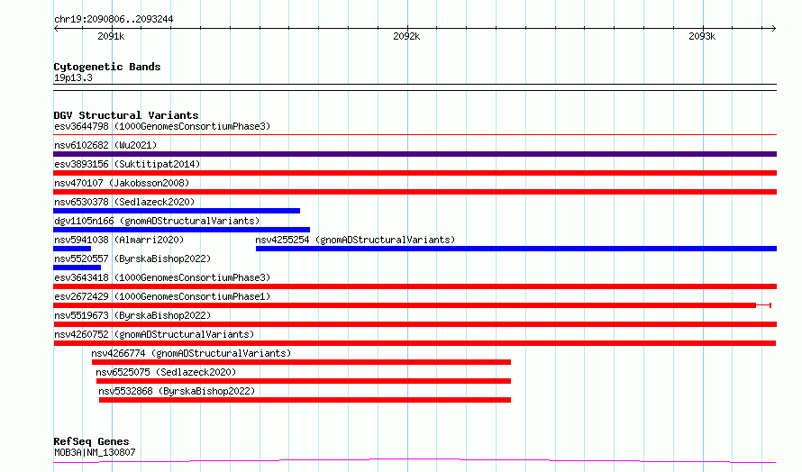The width and height of the screenshot is (802, 472).
Task: Open variant nsv5941038 (Almarri2020) label
Action: 119,240
